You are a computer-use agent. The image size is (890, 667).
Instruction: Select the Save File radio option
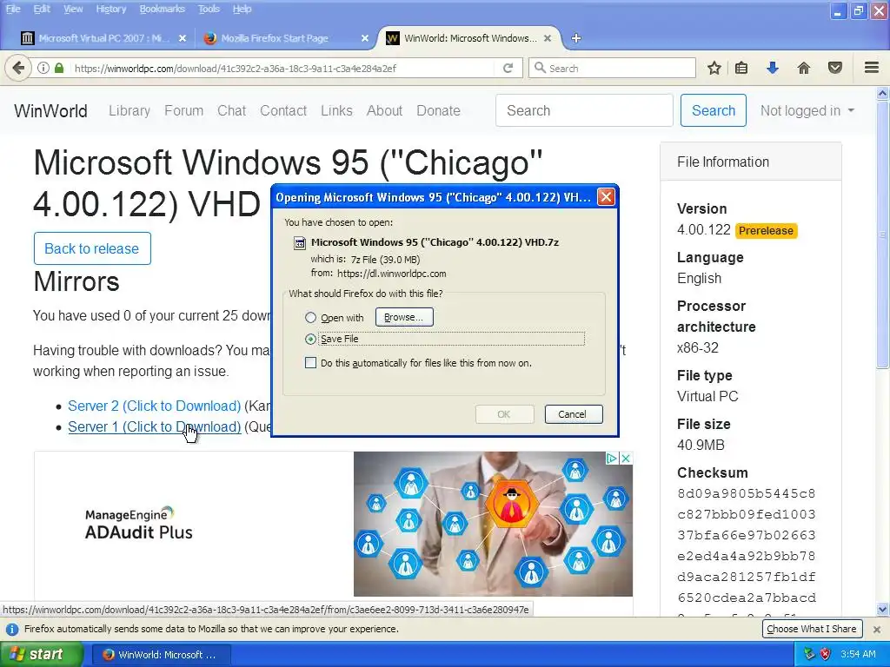pos(310,340)
